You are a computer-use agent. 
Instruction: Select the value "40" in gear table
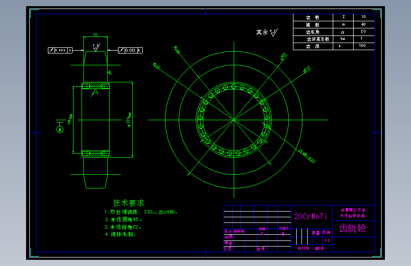point(363,24)
